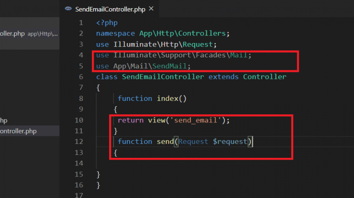Click the '$request' parameter variable
Viewport: 354px width, 198px height.
230,142
